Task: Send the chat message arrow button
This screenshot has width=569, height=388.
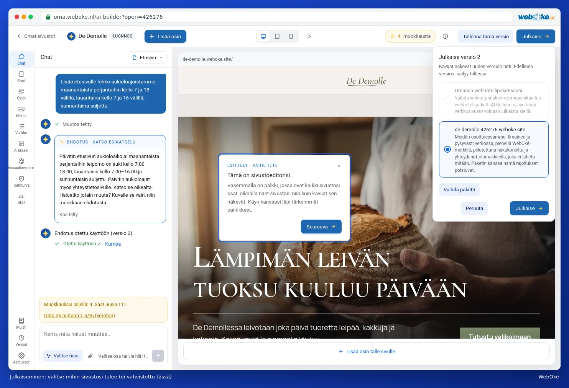Action: click(x=158, y=356)
